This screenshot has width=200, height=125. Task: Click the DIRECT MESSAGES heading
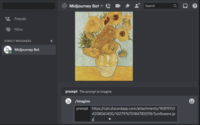[18, 41]
